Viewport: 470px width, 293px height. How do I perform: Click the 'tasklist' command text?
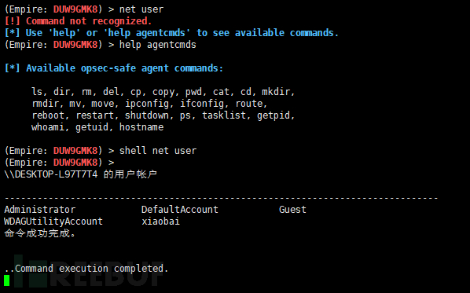click(226, 115)
